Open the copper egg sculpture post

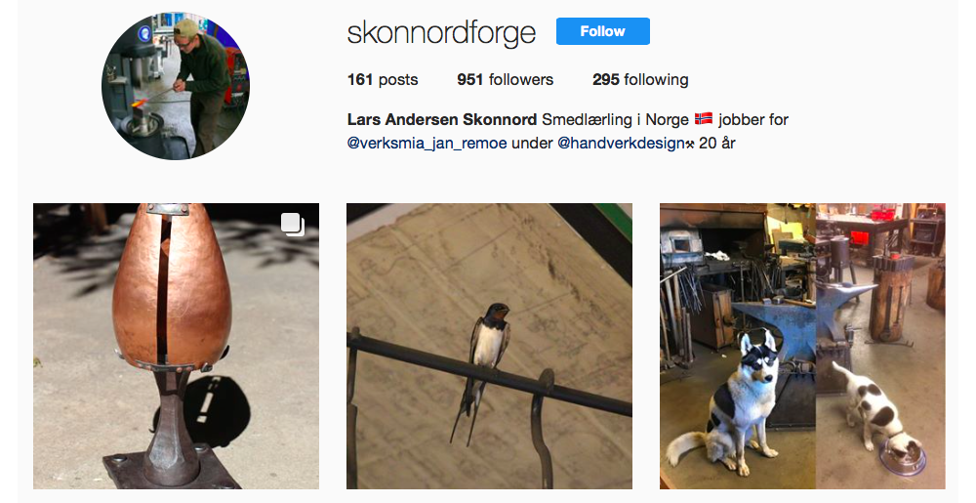click(x=176, y=346)
